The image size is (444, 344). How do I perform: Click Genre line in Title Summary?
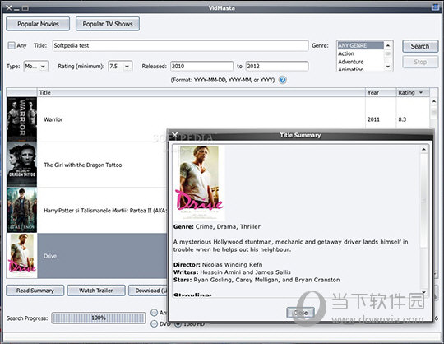[217, 226]
